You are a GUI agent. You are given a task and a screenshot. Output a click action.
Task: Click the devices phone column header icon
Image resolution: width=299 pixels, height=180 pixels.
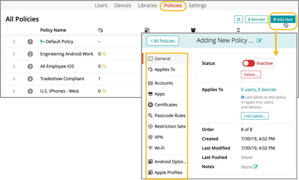pos(238,30)
